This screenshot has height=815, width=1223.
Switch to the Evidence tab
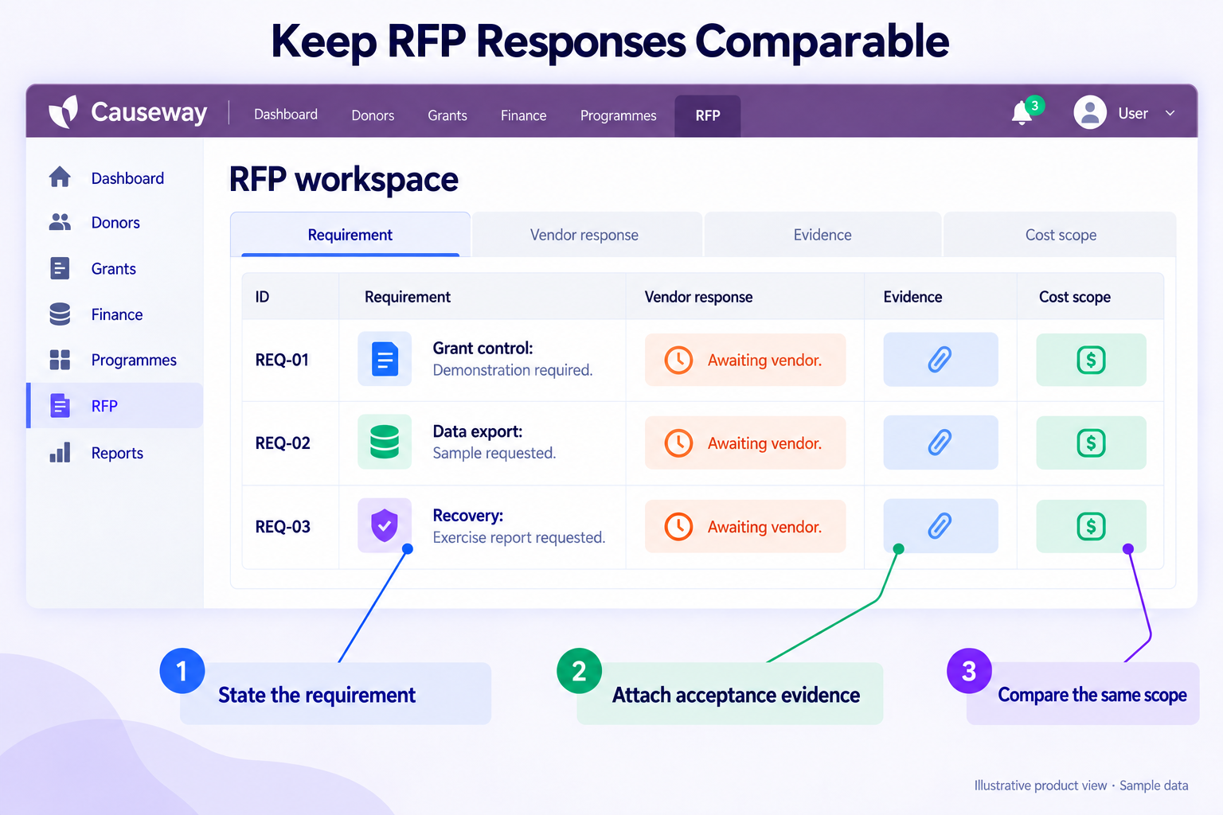click(x=822, y=235)
